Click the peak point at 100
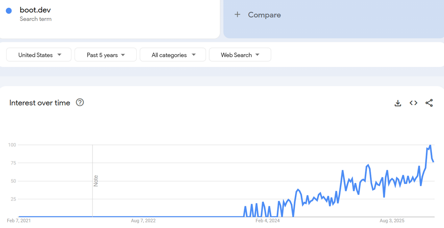Image resolution: width=444 pixels, height=228 pixels. (430, 145)
